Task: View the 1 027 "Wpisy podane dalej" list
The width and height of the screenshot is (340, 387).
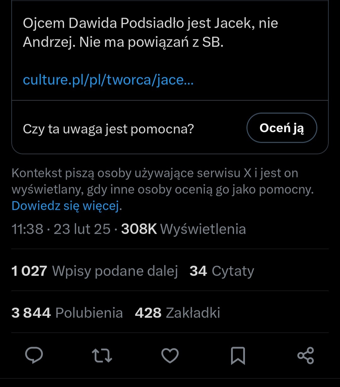Action: (94, 271)
